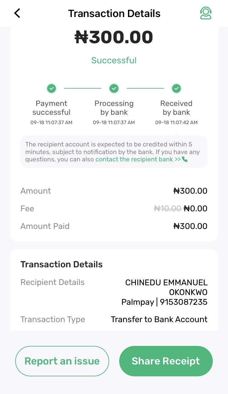The height and width of the screenshot is (394, 228).
Task: Tap the Received by bank timestamp
Action: (x=176, y=123)
